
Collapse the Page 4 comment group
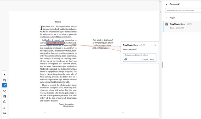pos(166,18)
